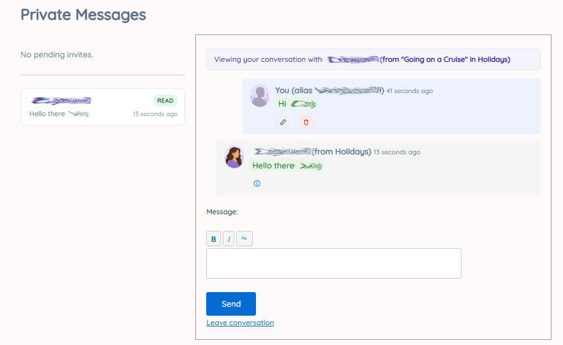Click the 'No pending invites.' text
This screenshot has width=563, height=345.
pos(57,54)
